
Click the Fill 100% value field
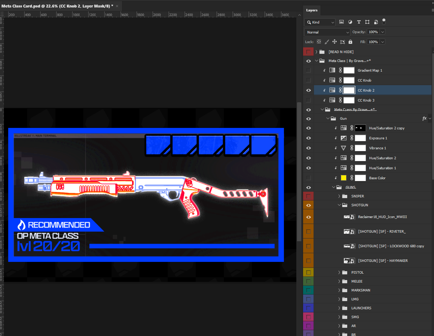(x=373, y=42)
